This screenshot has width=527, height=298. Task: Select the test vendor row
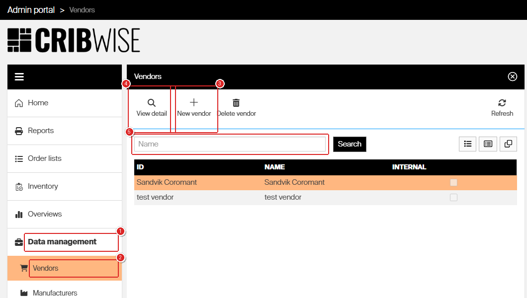tap(325, 197)
